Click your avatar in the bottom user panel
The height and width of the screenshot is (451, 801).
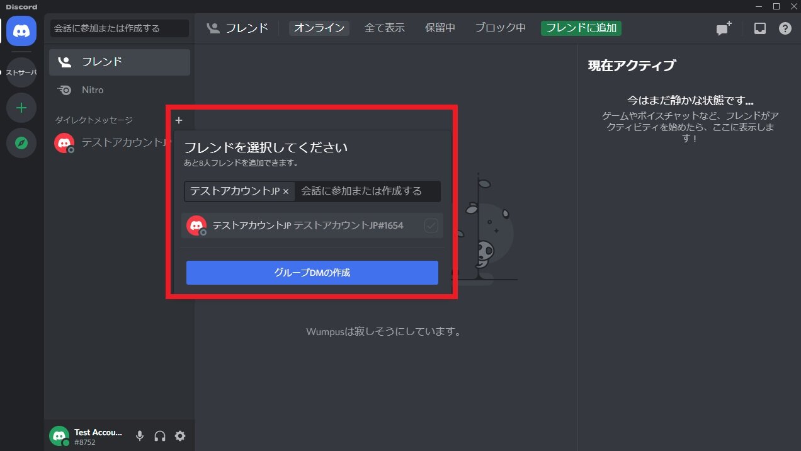[x=59, y=436]
